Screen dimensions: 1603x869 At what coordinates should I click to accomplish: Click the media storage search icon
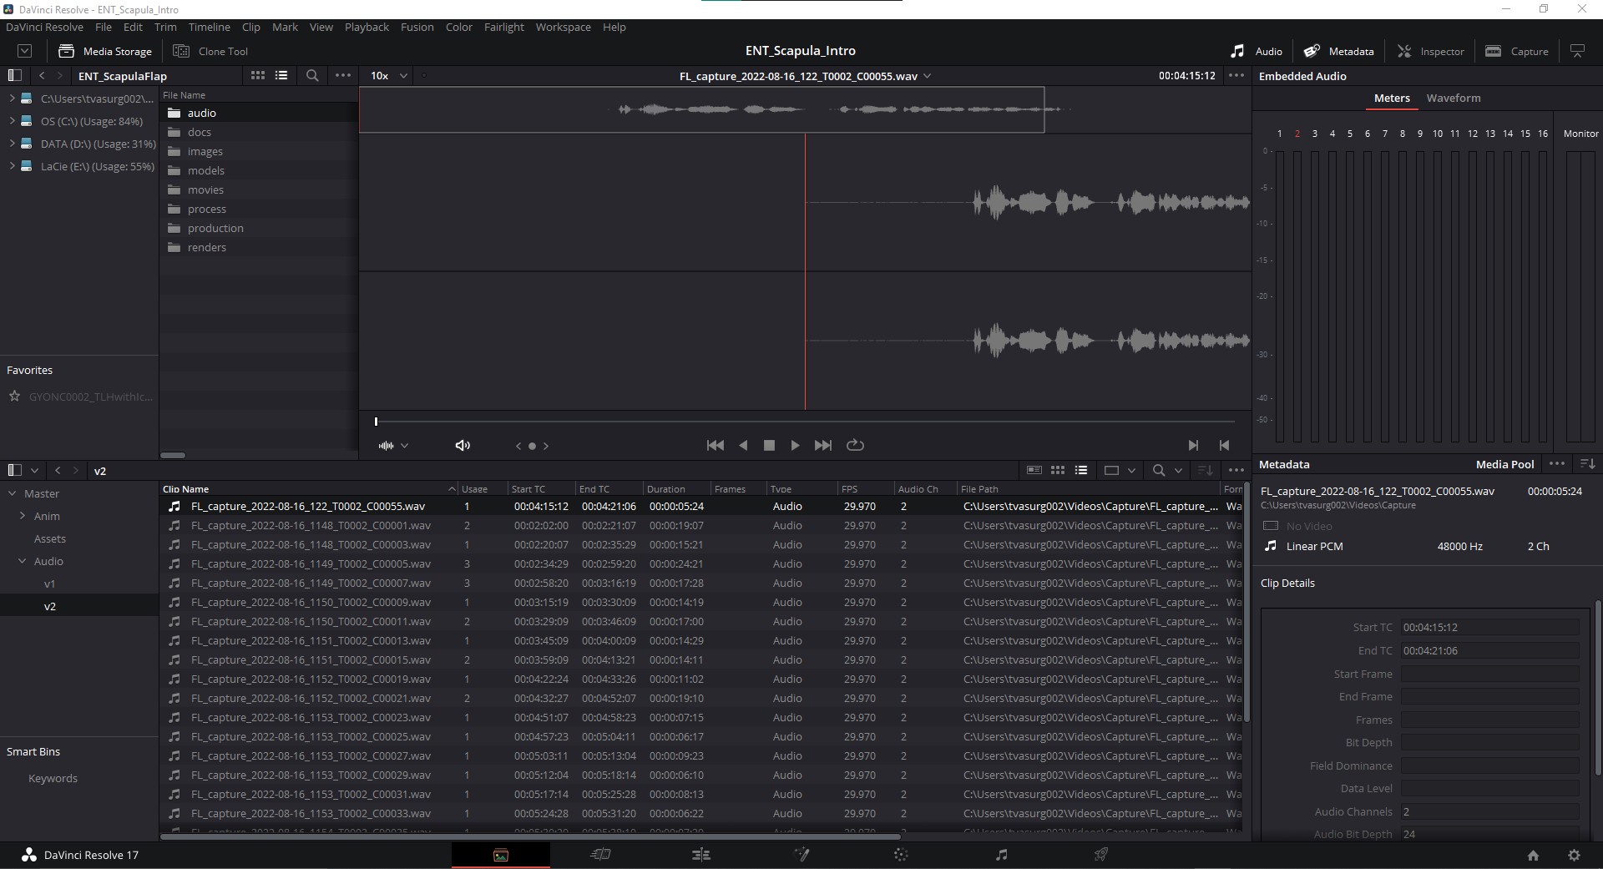(x=312, y=75)
